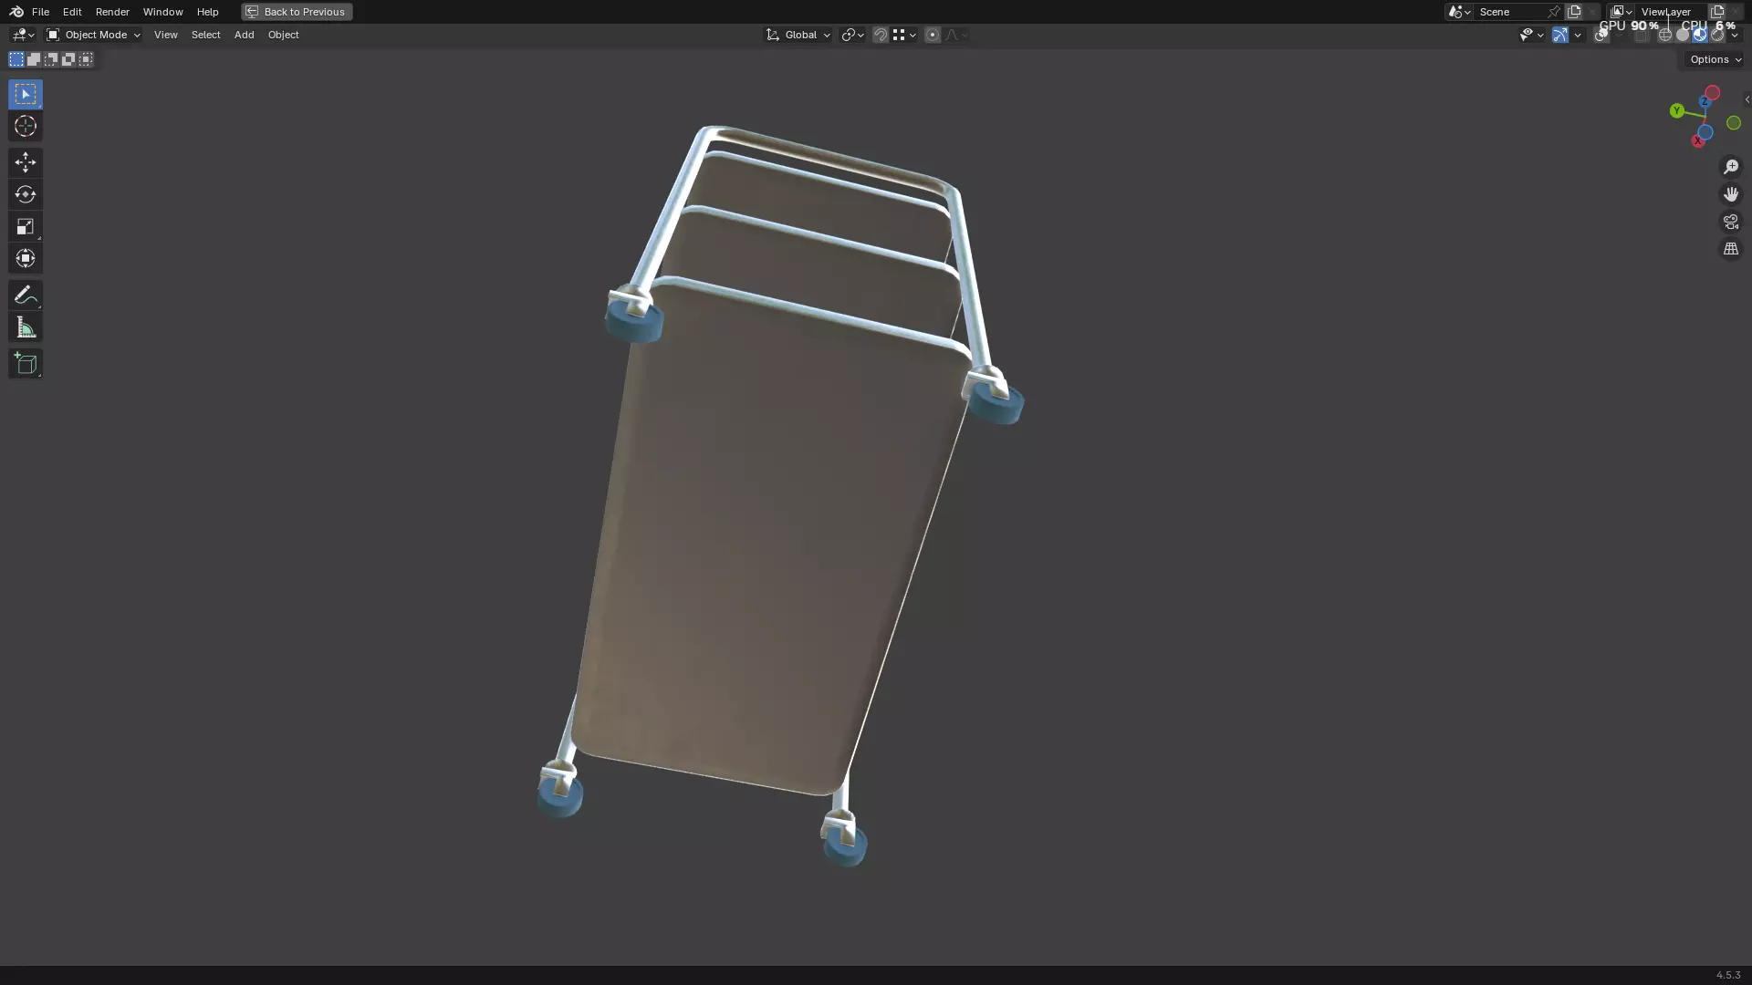
Task: Open the Snapping options dropdown
Action: point(904,35)
